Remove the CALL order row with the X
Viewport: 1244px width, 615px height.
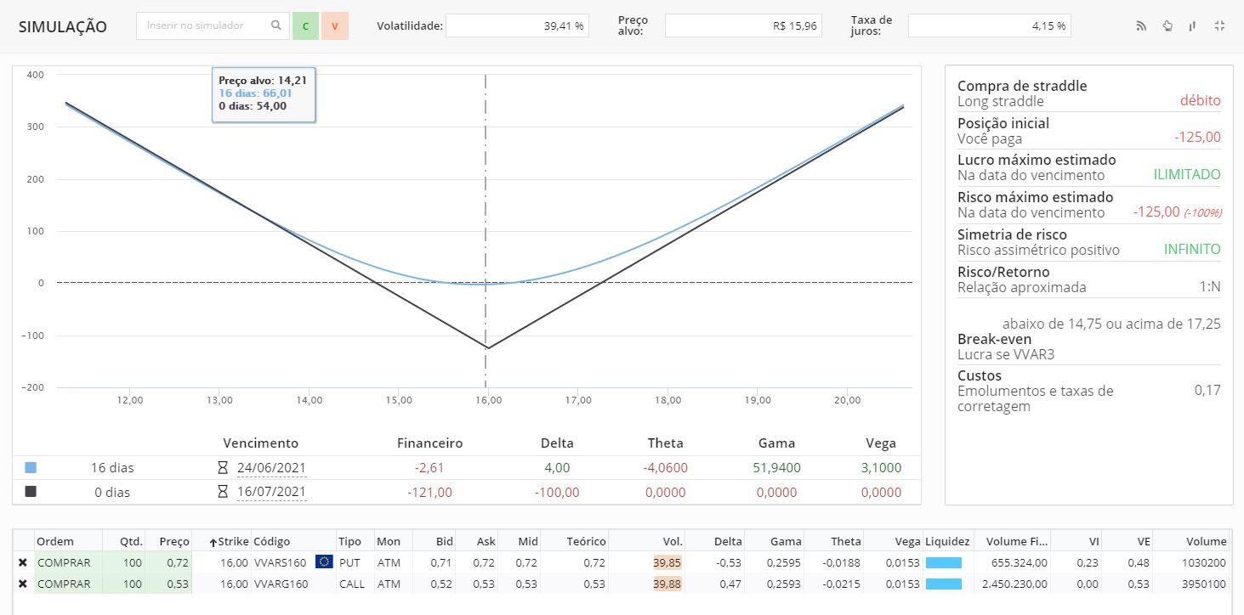(x=22, y=584)
